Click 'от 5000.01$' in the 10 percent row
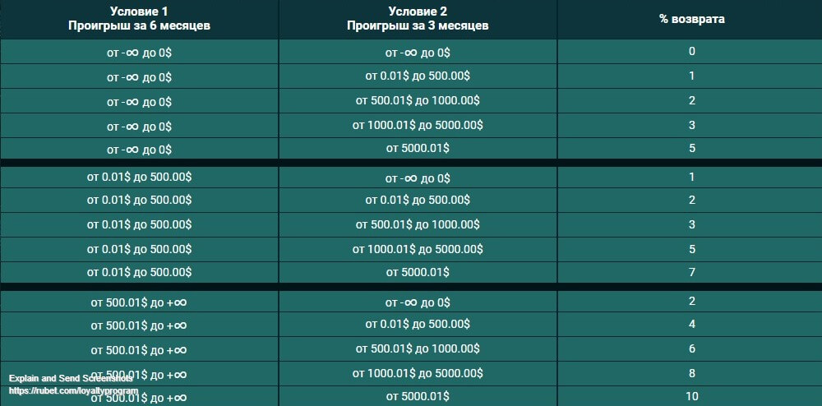Viewport: 822px width, 406px height. [x=418, y=397]
